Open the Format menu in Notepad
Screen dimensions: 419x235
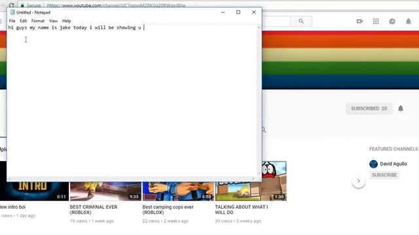coord(38,21)
